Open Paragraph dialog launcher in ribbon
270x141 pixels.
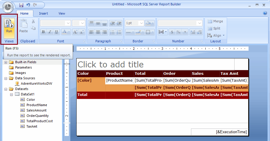(x=121, y=41)
